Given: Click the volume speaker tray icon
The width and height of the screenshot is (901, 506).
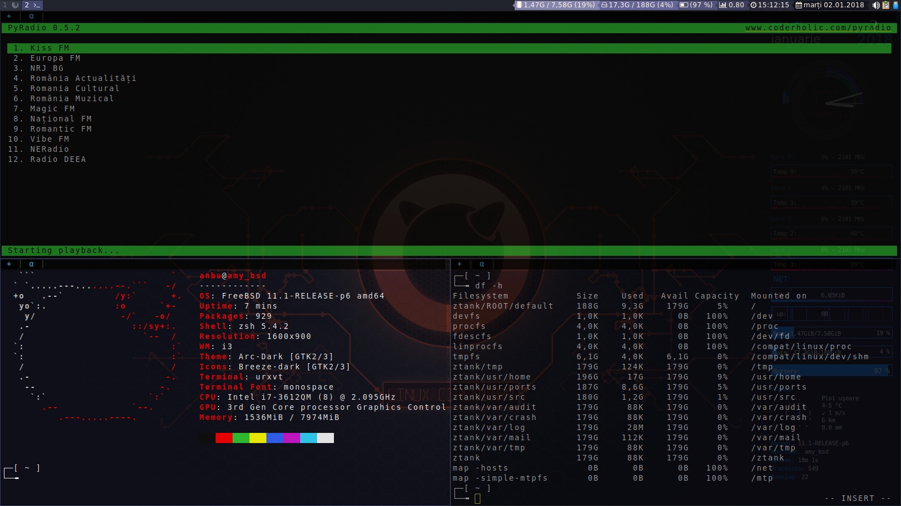Looking at the screenshot, I should 876,5.
